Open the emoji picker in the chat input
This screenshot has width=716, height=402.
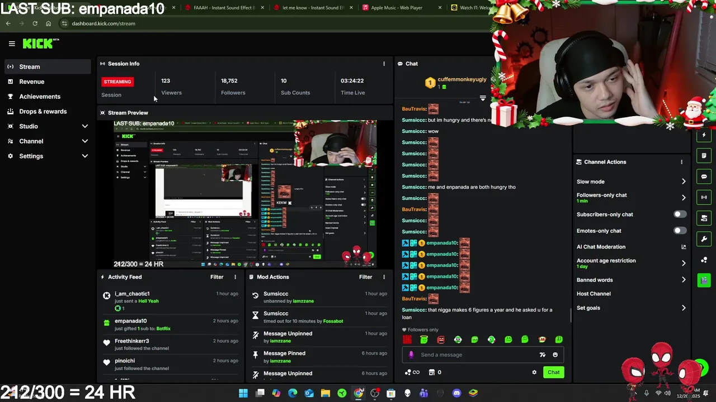555,355
